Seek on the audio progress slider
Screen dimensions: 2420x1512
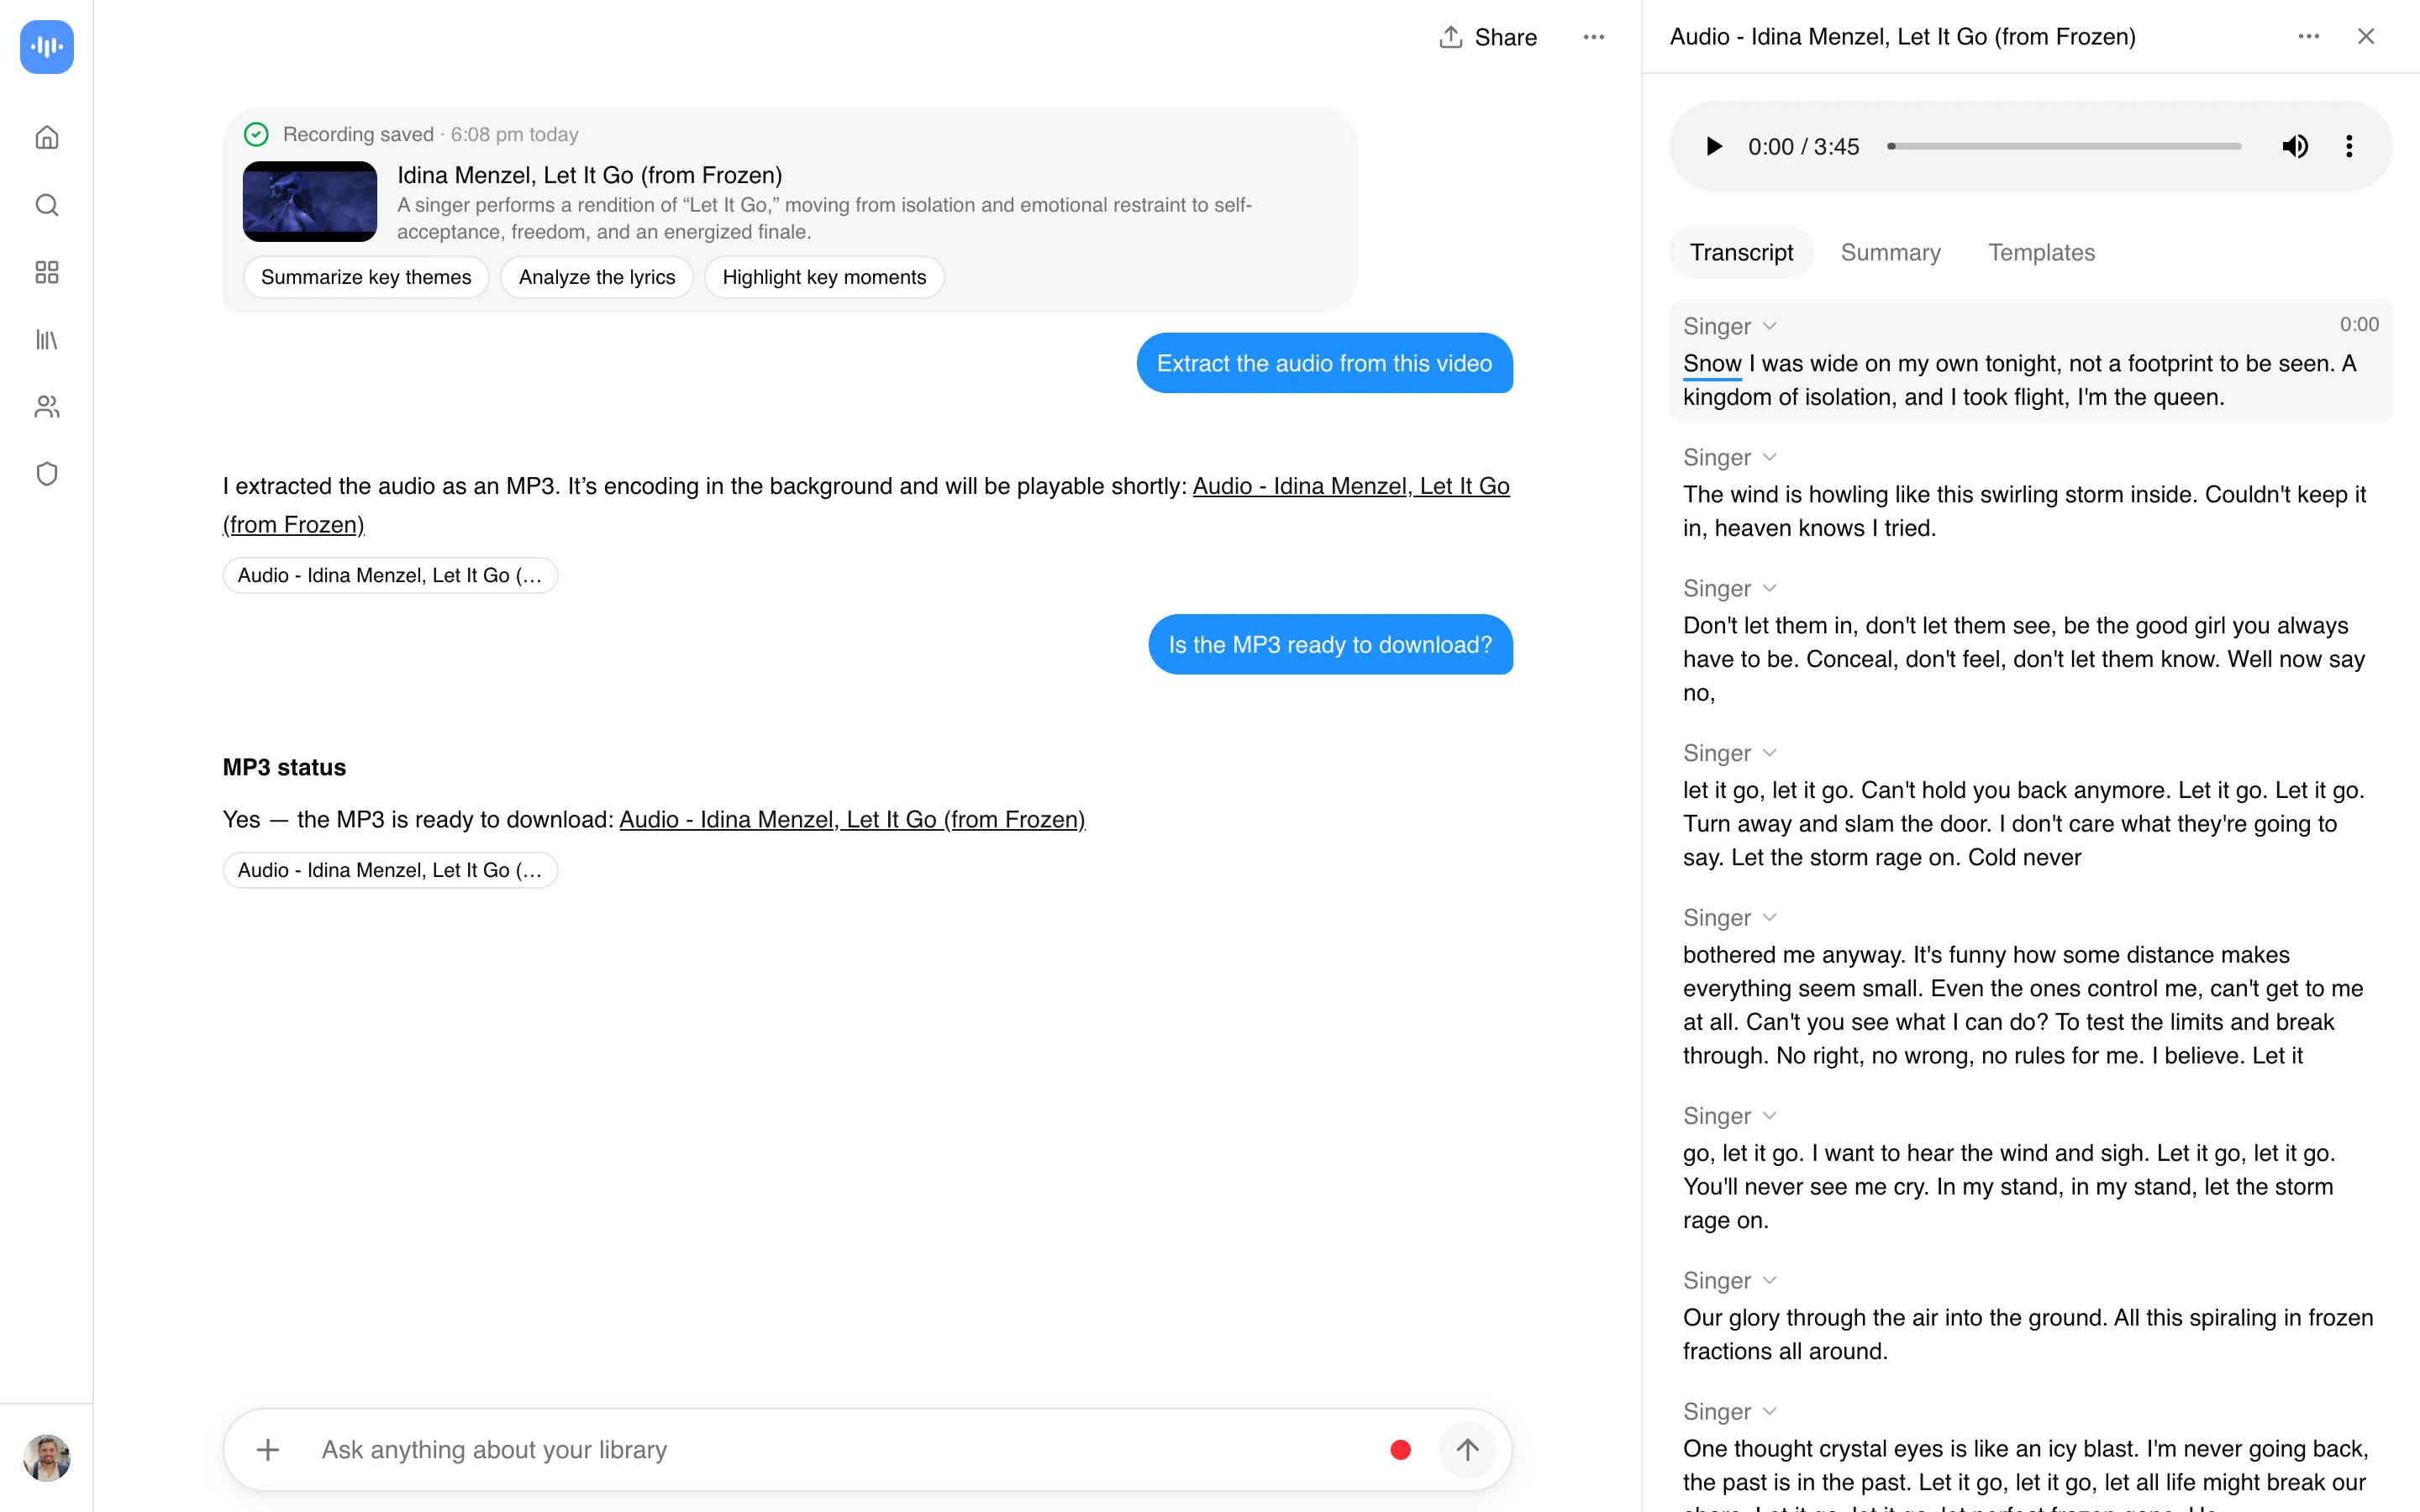click(x=2064, y=146)
